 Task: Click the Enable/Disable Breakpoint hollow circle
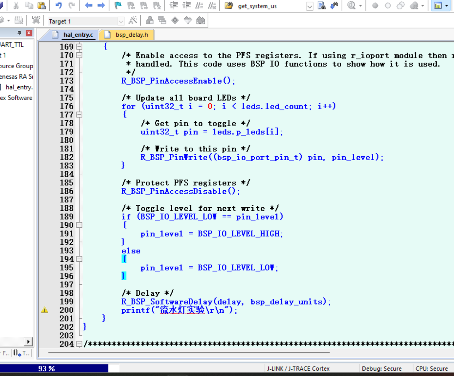pyautogui.click(x=388, y=6)
